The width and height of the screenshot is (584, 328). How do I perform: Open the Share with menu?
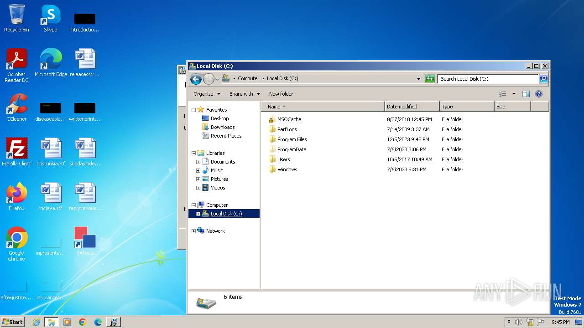point(245,94)
